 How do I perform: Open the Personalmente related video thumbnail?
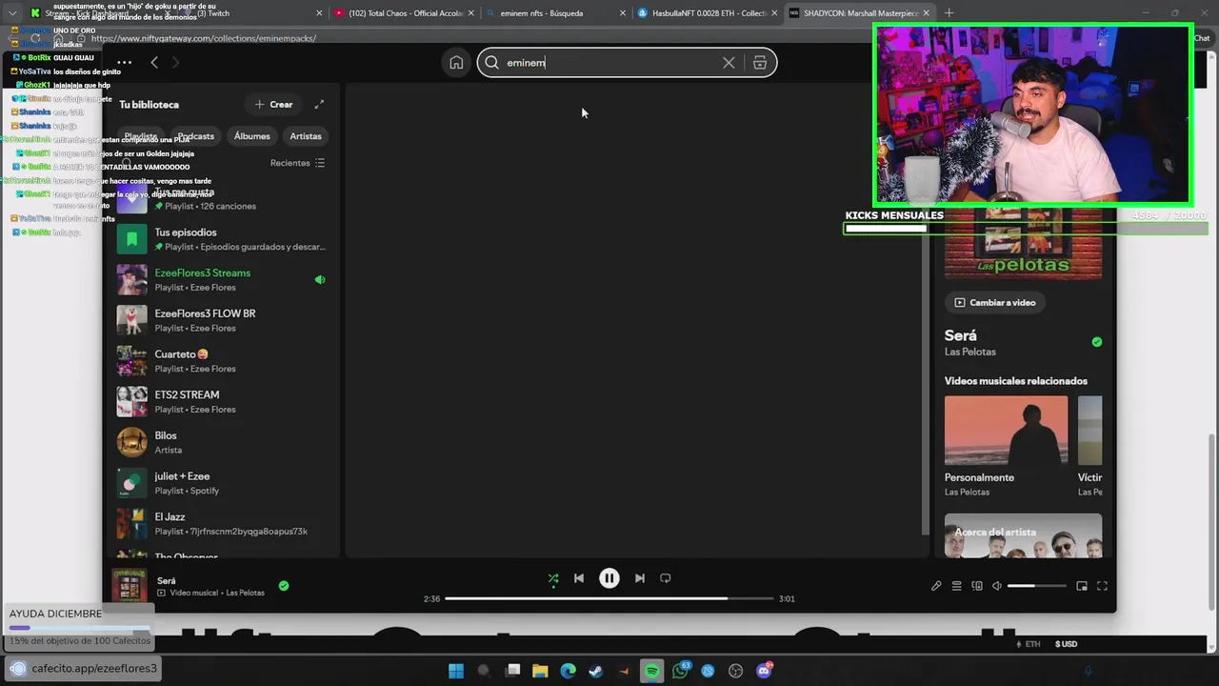coord(1006,431)
